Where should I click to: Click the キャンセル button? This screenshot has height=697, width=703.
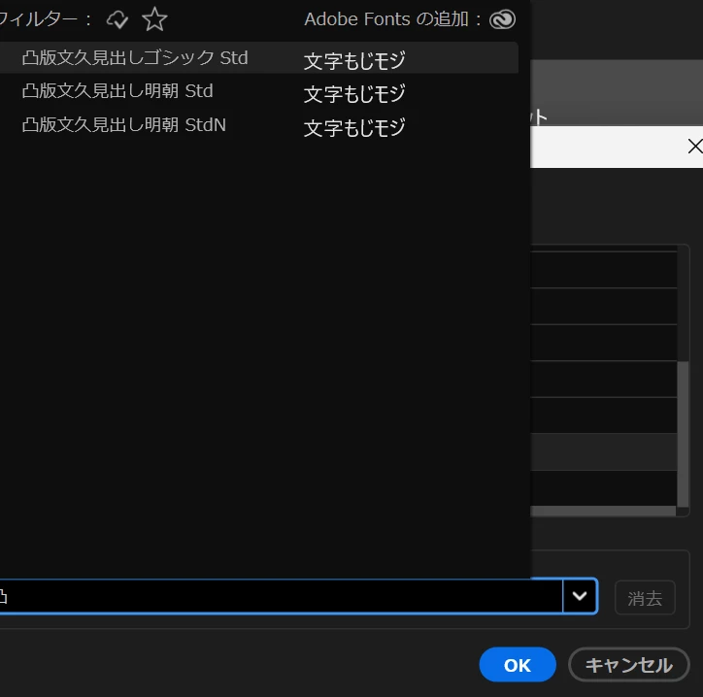tap(628, 665)
